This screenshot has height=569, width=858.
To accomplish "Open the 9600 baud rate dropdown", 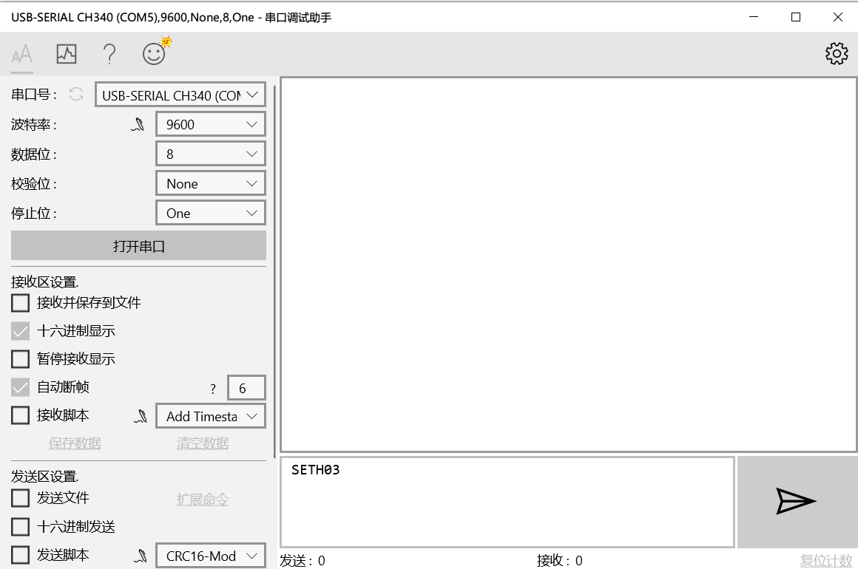I will click(x=211, y=124).
